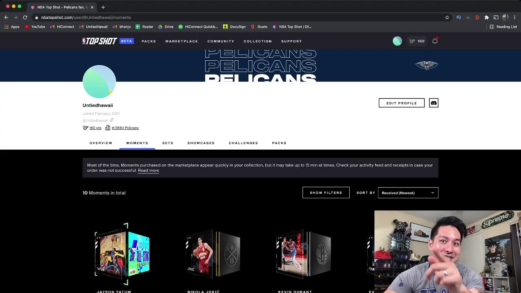Open the Marketplace menu item
This screenshot has width=521, height=293.
point(182,41)
